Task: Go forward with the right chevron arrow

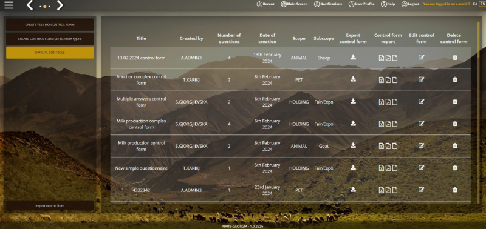Action: 60,5
